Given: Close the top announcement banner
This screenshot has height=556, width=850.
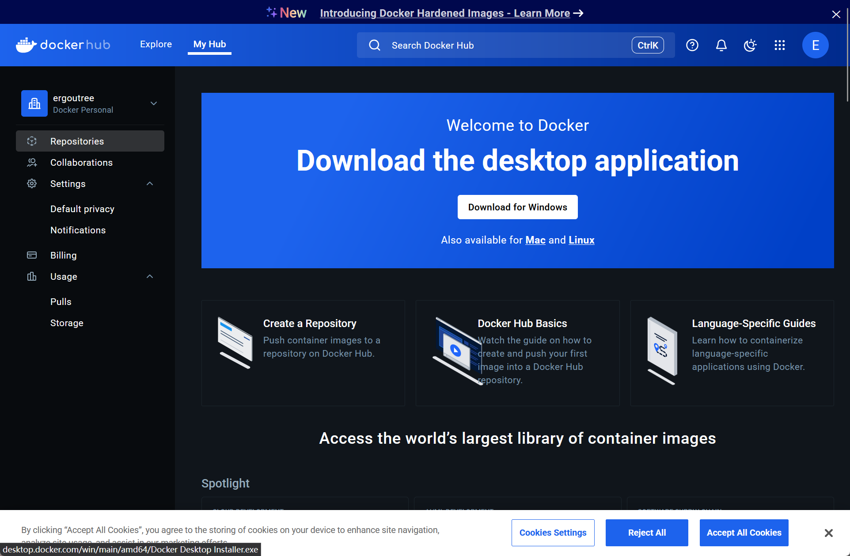Looking at the screenshot, I should (x=836, y=14).
